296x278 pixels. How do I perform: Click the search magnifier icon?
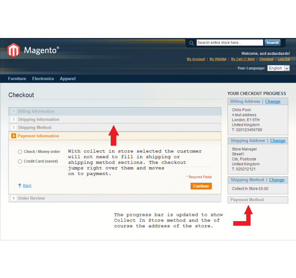coord(191,43)
